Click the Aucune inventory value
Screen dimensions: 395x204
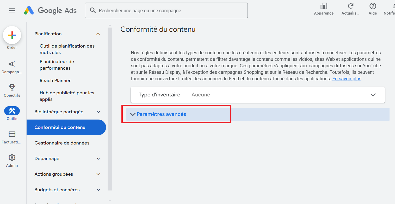[201, 95]
